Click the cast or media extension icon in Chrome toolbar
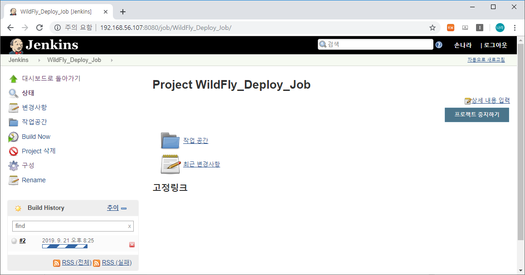This screenshot has width=525, height=275. click(465, 28)
